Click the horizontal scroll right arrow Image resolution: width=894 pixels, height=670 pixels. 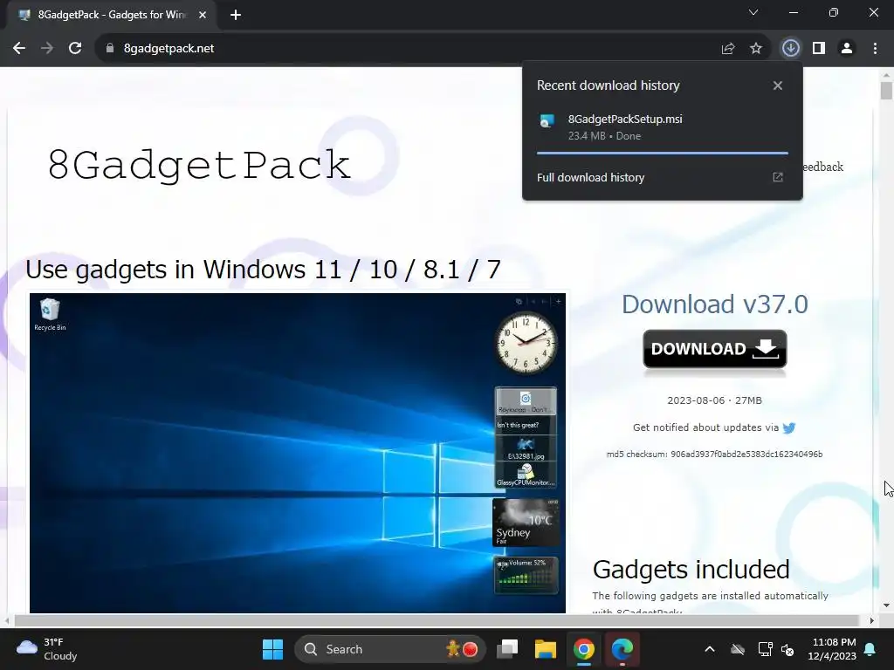872,620
